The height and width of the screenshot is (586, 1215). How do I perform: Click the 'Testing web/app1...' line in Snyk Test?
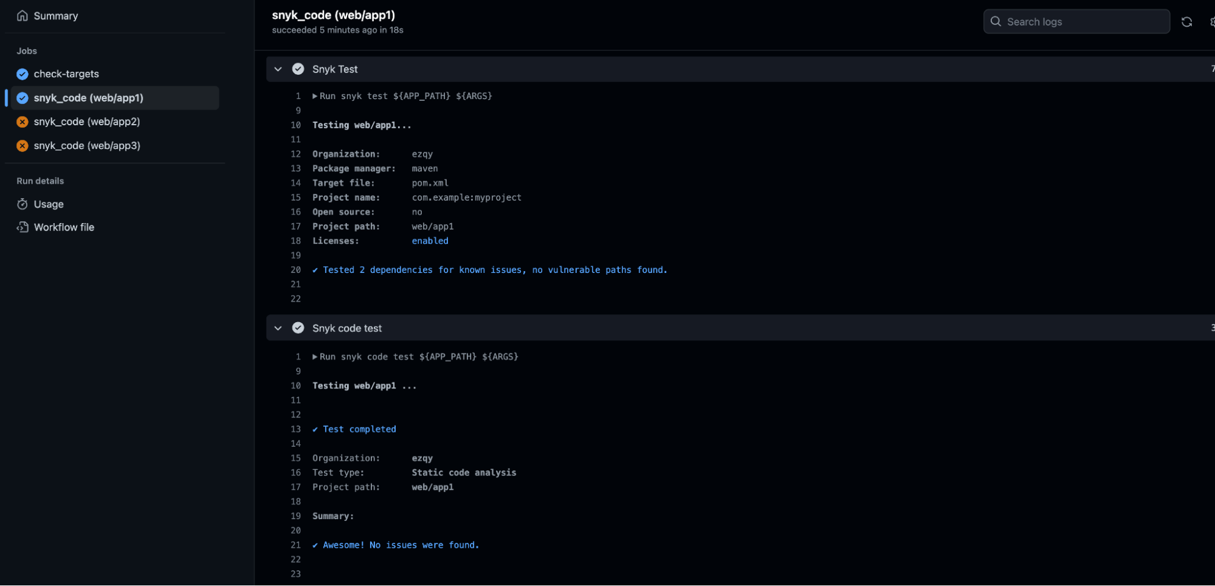pos(362,125)
